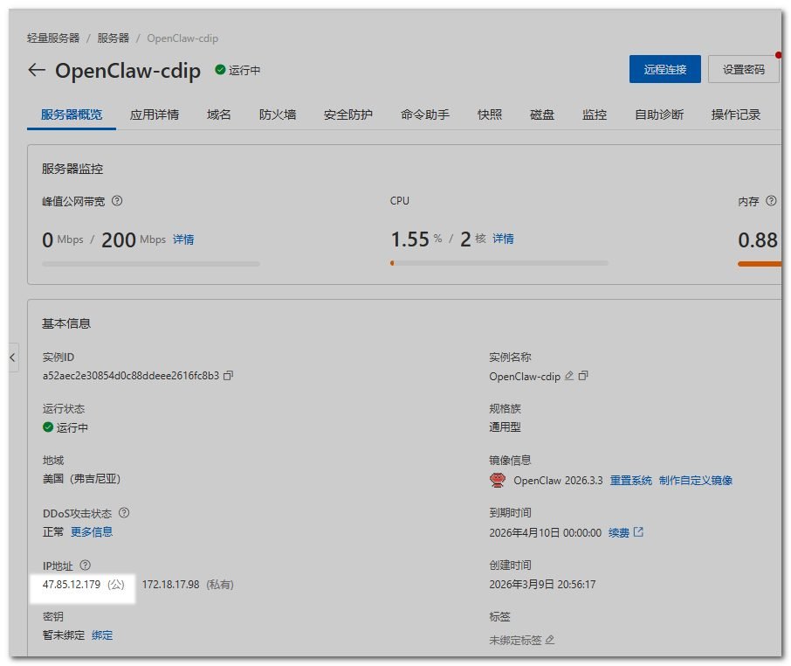Click the 设置密码 button
This screenshot has width=791, height=666.
pyautogui.click(x=744, y=69)
